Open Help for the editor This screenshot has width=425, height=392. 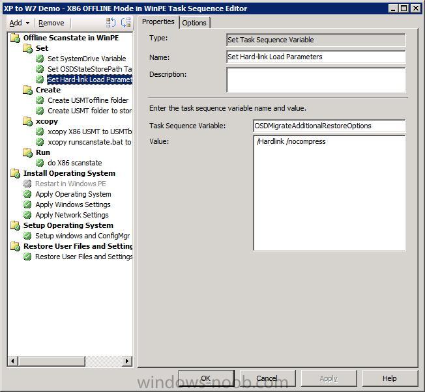click(390, 378)
